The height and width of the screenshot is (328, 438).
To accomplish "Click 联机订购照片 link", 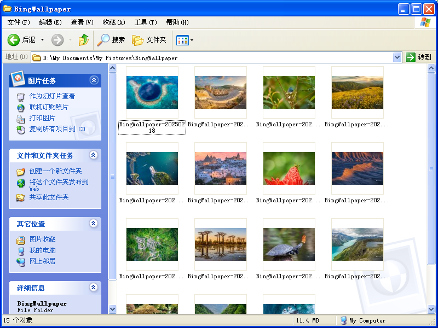I will point(49,107).
